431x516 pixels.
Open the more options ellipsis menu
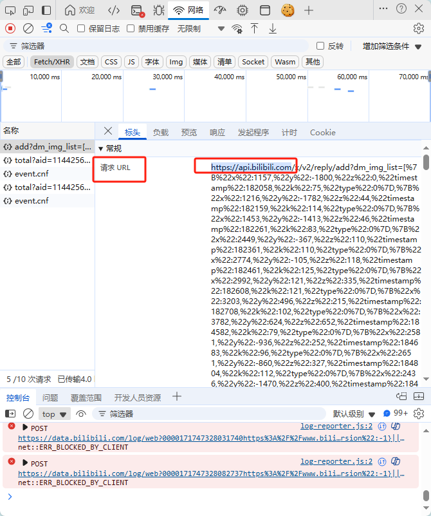point(383,9)
